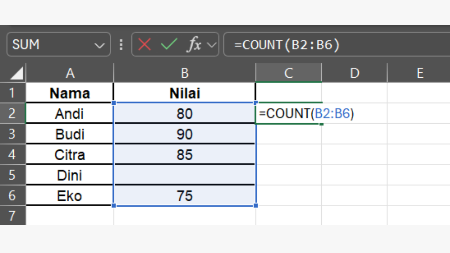This screenshot has width=450, height=253.
Task: Click the cell with value 75
Action: pos(185,196)
